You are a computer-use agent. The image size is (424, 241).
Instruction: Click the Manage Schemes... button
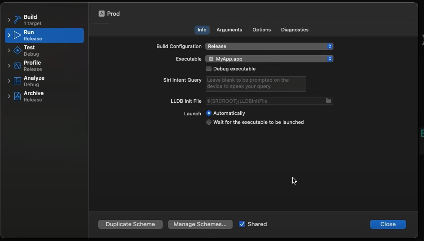[x=200, y=224]
